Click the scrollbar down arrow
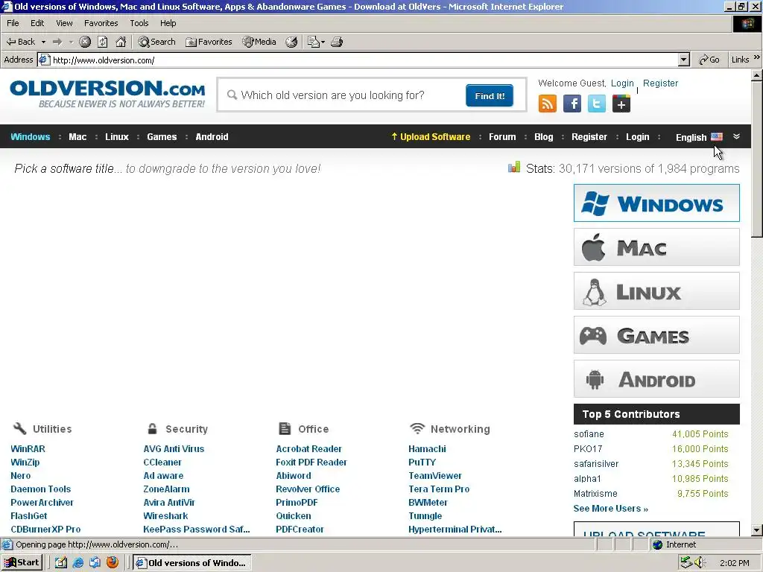Screen dimensions: 763x572 (757, 530)
